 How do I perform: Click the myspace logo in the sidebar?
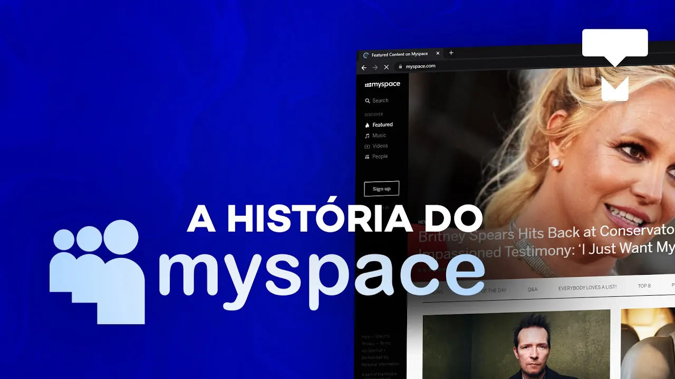tap(382, 84)
